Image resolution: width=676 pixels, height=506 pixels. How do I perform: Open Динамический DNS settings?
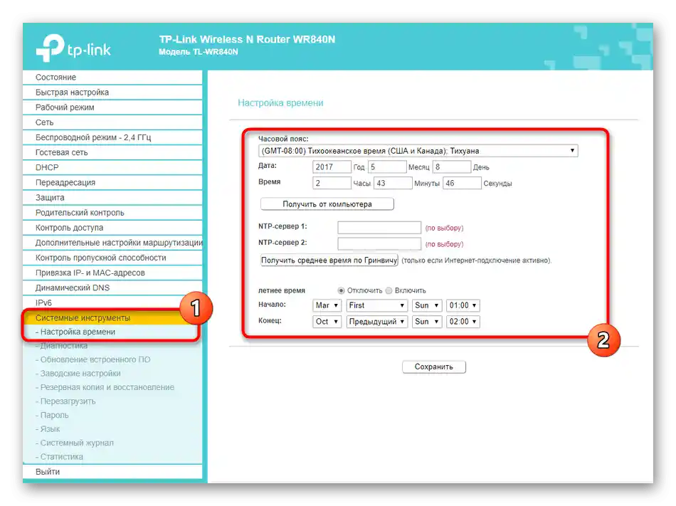click(x=112, y=288)
